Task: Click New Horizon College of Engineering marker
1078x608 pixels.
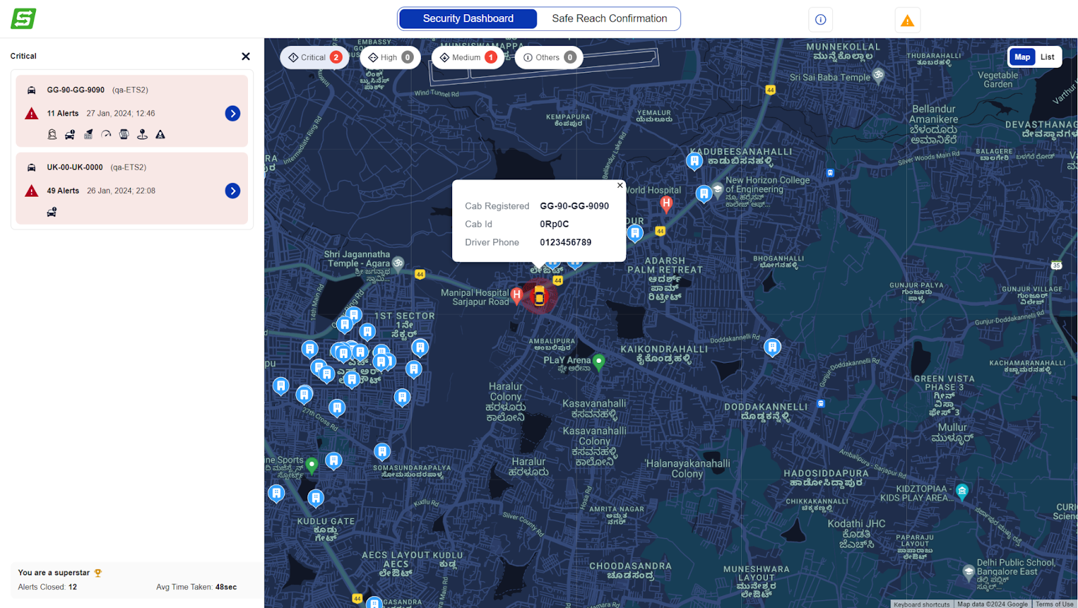Action: pos(718,189)
